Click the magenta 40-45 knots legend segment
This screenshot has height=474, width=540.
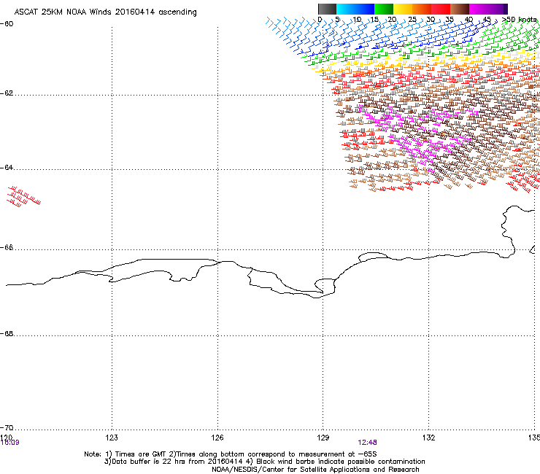[479, 9]
